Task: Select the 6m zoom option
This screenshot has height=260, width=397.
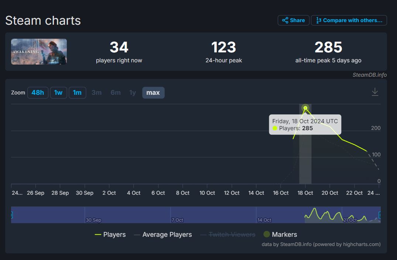Action: [x=116, y=93]
